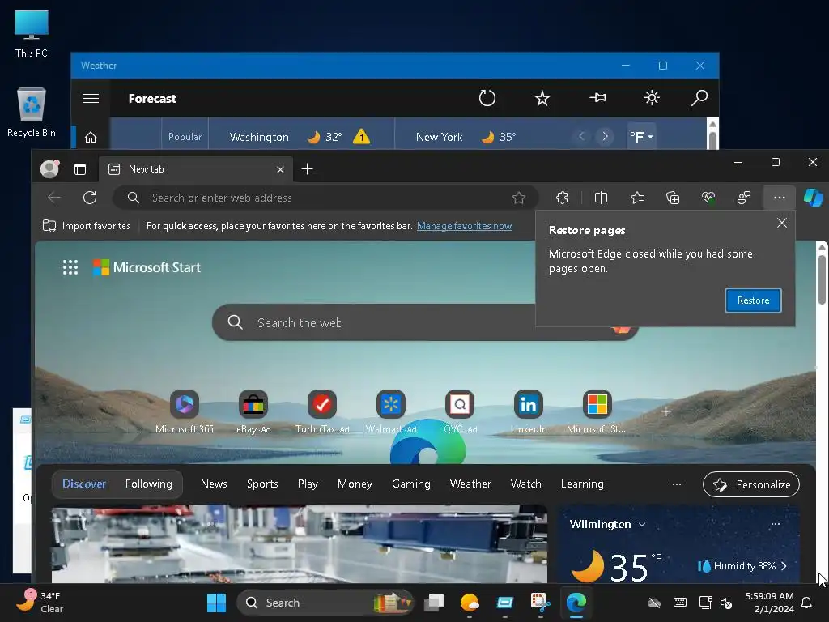Select the New tab tab
This screenshot has height=622, width=829.
(196, 169)
